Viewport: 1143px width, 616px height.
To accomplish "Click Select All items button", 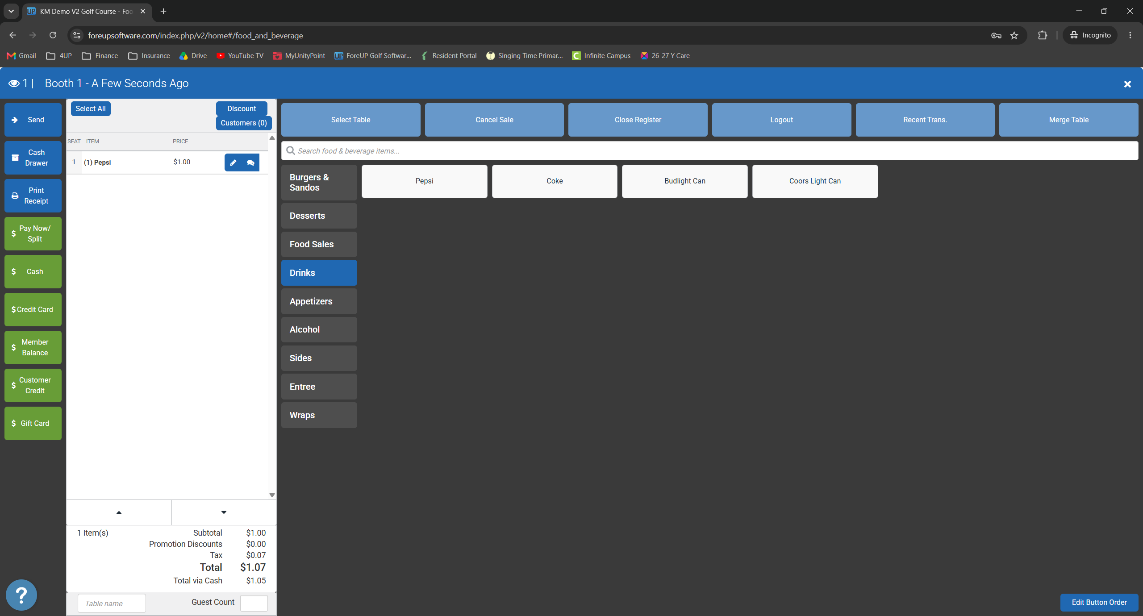I will (91, 108).
